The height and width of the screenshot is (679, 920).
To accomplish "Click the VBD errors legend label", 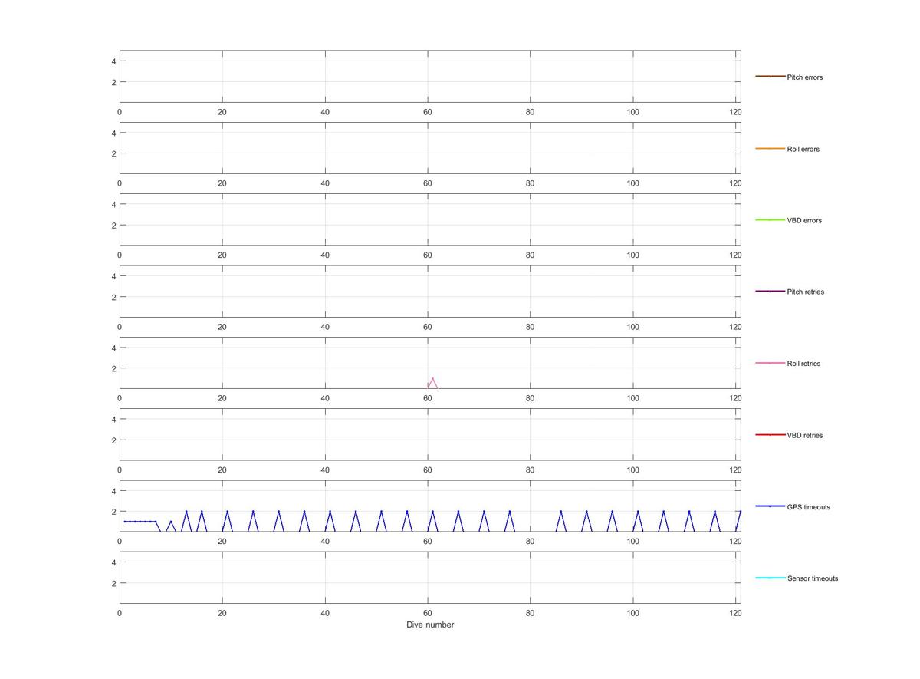I will click(x=804, y=220).
